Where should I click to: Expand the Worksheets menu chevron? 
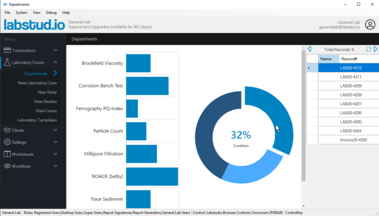[x=56, y=154]
